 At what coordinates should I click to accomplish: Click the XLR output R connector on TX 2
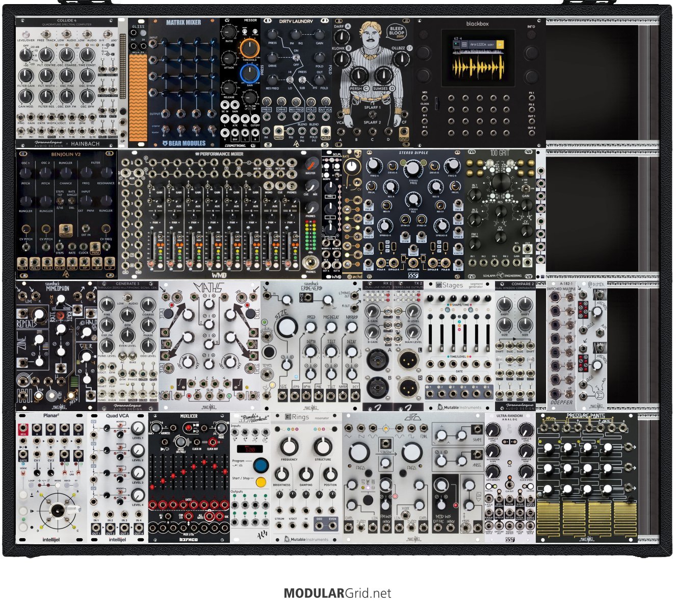click(408, 387)
